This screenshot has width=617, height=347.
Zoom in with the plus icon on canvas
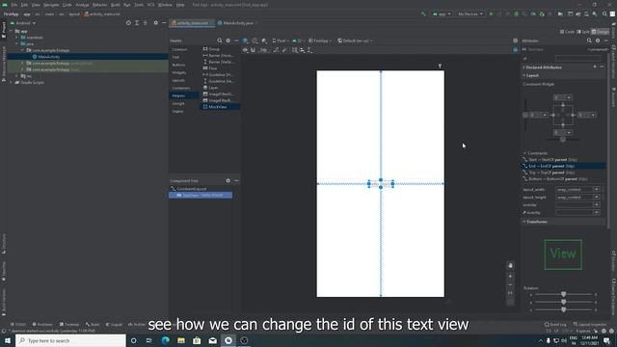510,277
